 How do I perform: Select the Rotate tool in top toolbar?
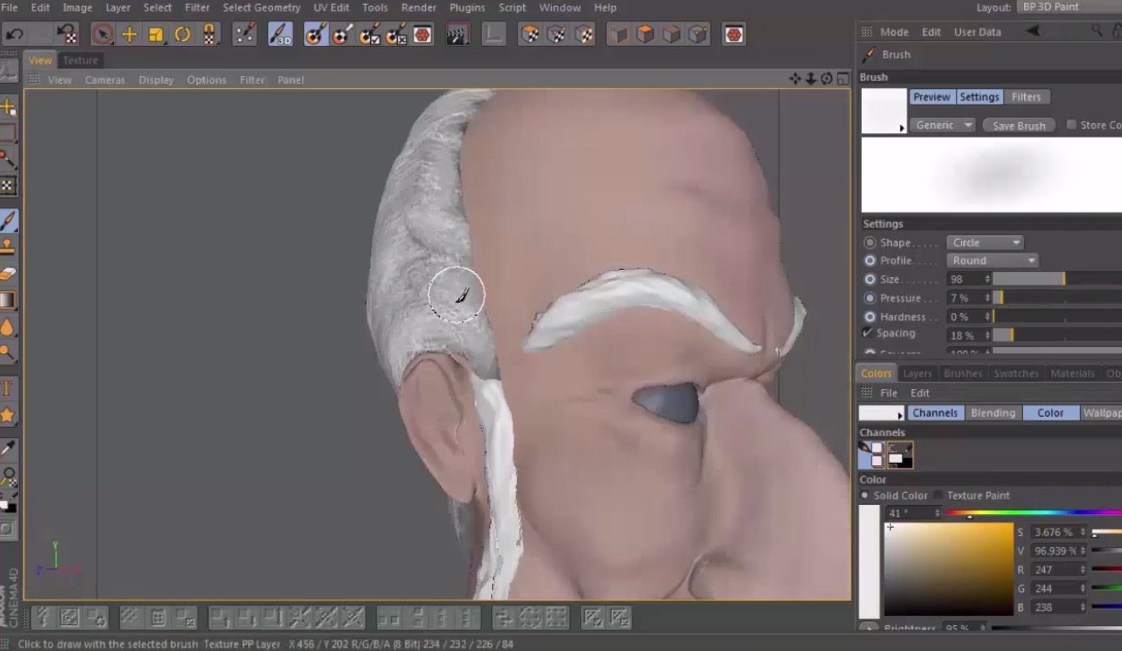point(182,35)
